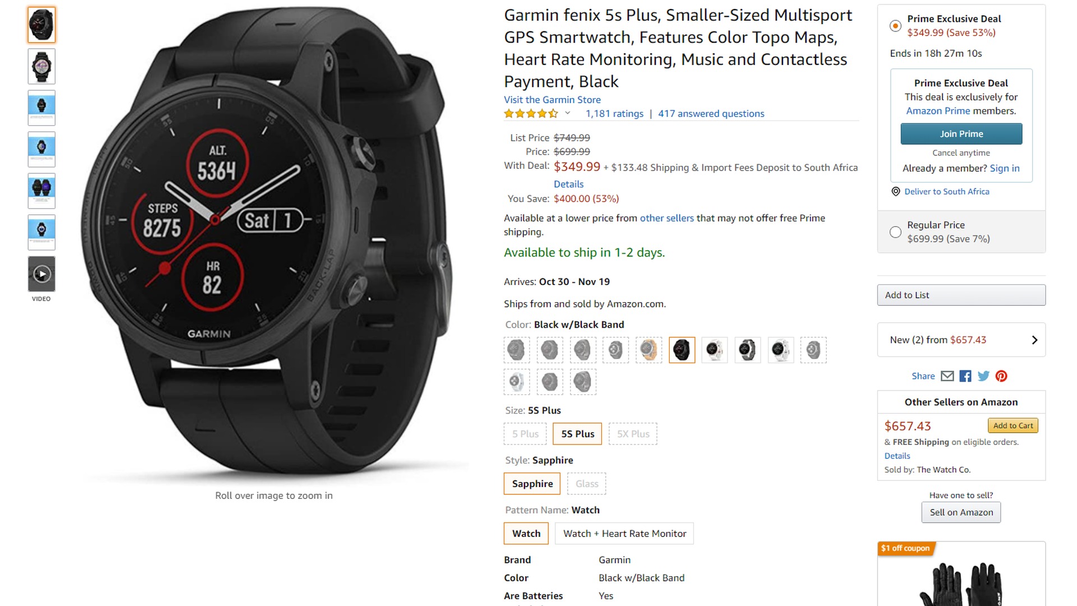Select the rose gold band color swatch
The height and width of the screenshot is (606, 1077).
649,350
